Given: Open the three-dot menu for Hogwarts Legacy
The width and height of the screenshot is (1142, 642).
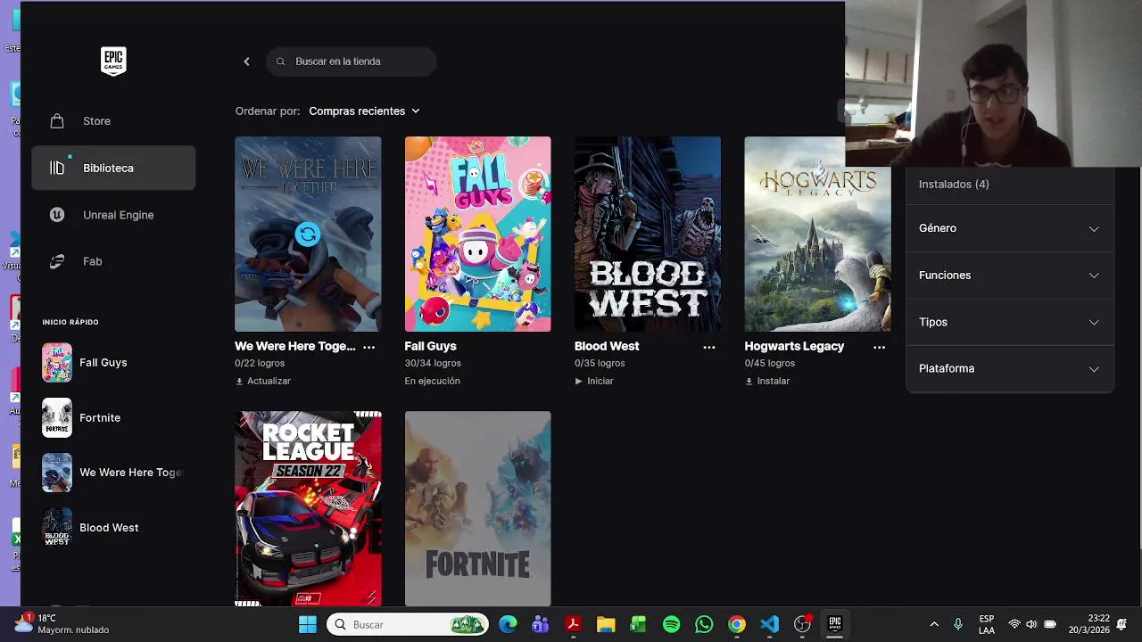Looking at the screenshot, I should click(879, 347).
